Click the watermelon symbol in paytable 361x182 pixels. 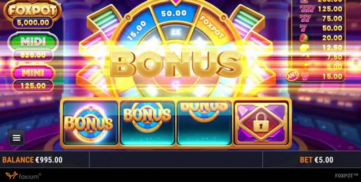coord(304,38)
